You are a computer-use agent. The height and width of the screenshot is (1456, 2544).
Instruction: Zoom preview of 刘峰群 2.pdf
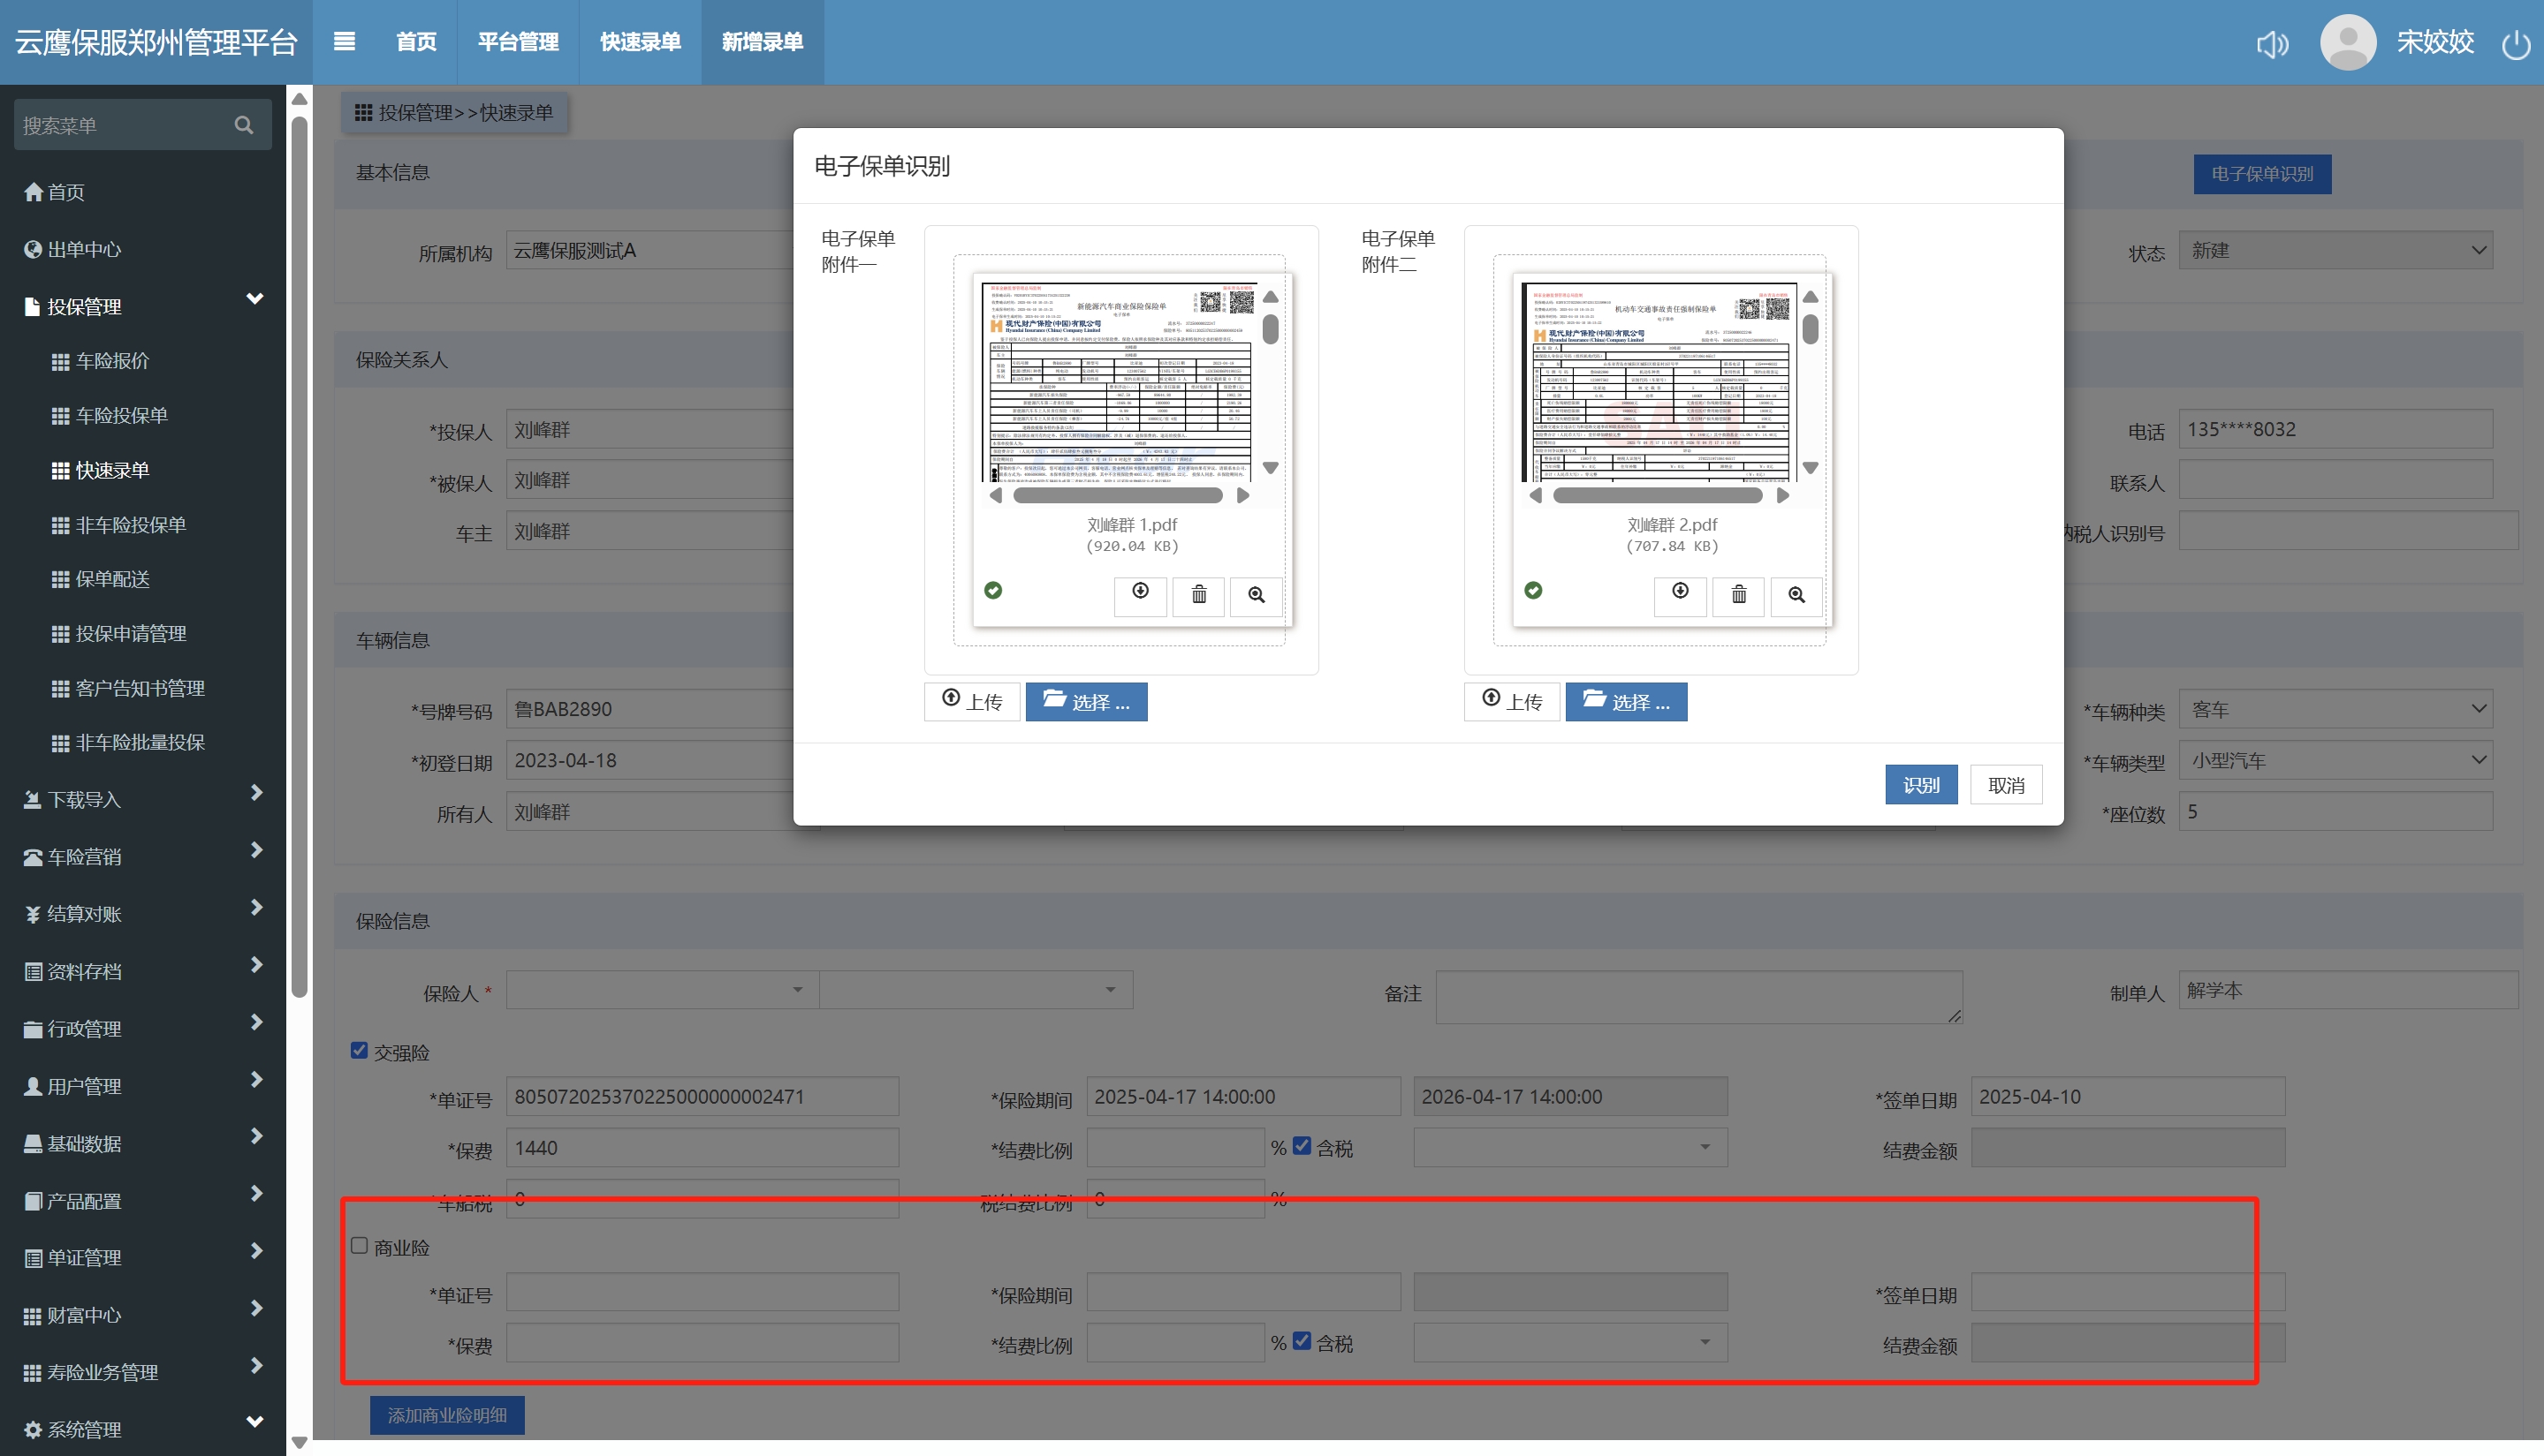[1796, 595]
